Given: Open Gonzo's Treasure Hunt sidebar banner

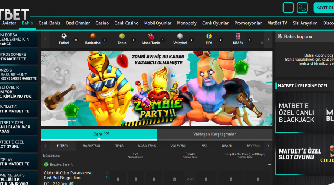Looking at the screenshot, I should pyautogui.click(x=19, y=74).
